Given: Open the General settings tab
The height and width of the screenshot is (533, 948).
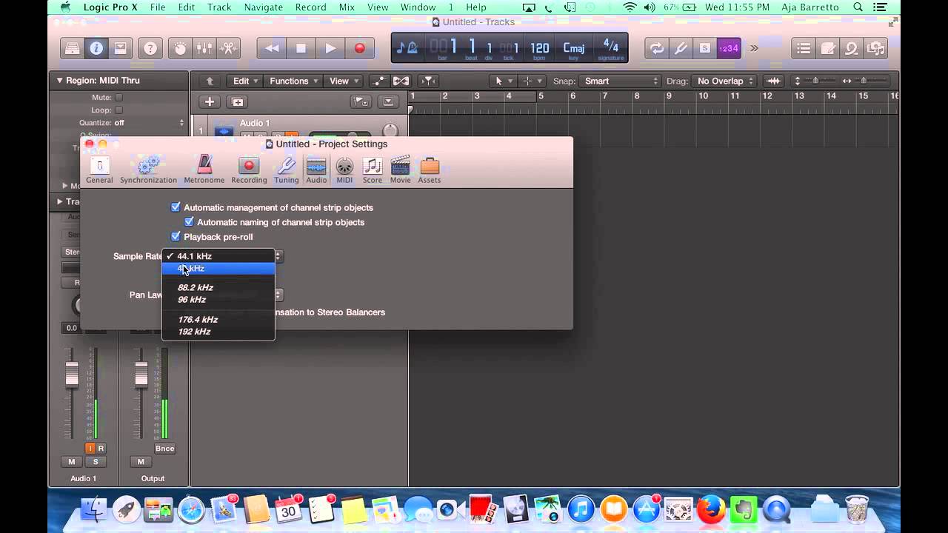Looking at the screenshot, I should coord(99,170).
